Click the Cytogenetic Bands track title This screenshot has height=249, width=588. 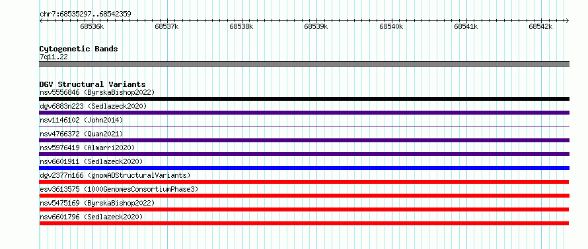[x=79, y=49]
